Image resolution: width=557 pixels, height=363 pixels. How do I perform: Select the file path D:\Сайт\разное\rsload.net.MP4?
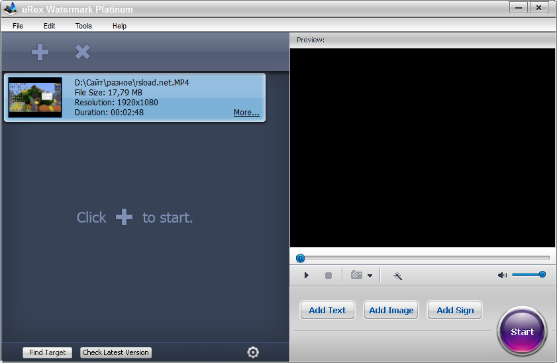point(132,82)
